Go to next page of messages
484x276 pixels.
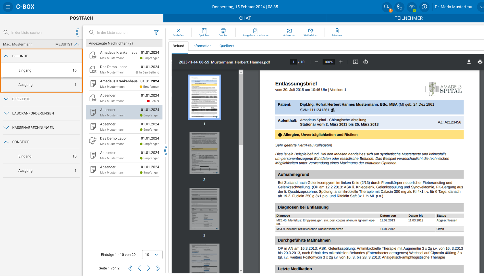[148, 268]
